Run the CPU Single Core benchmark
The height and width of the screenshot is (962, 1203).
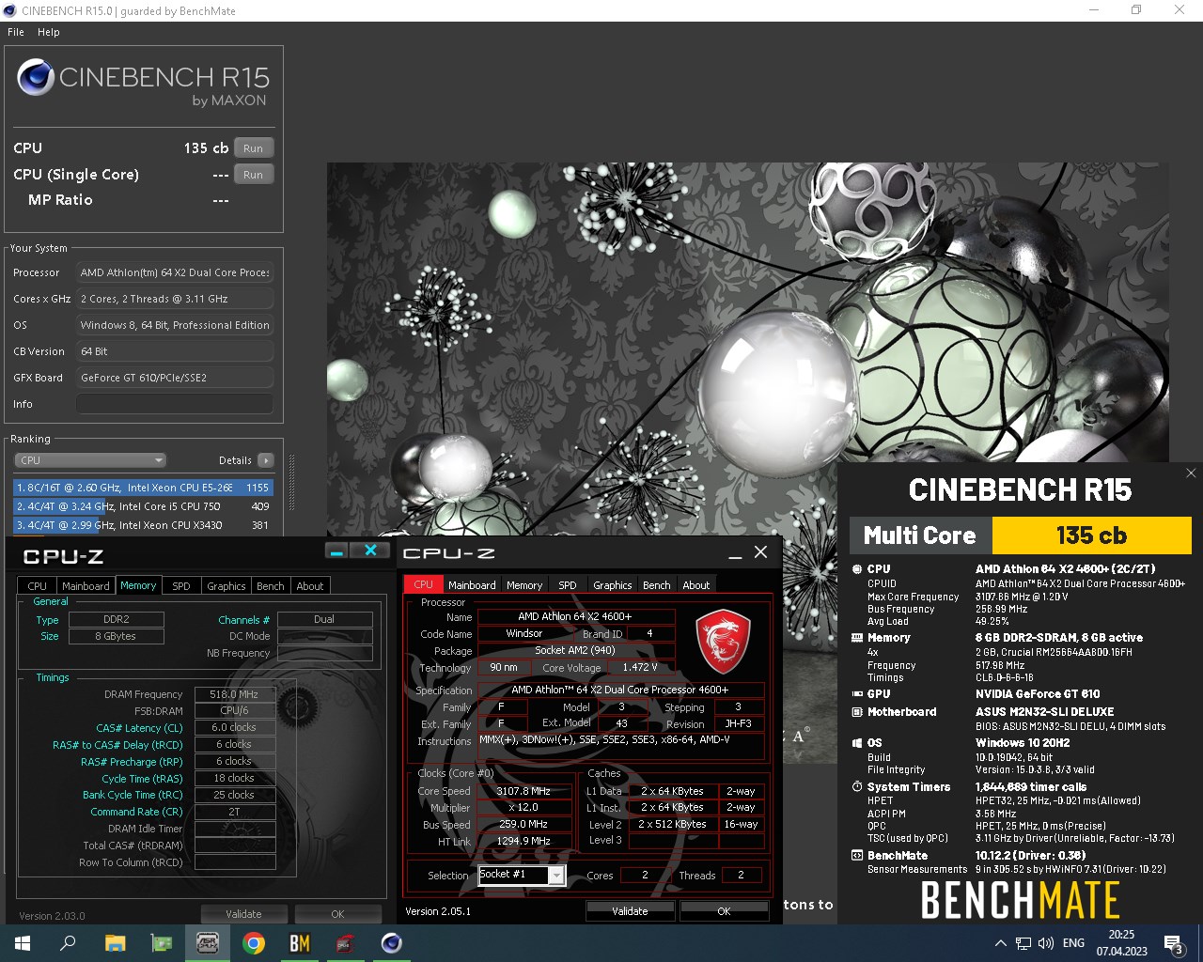point(254,175)
